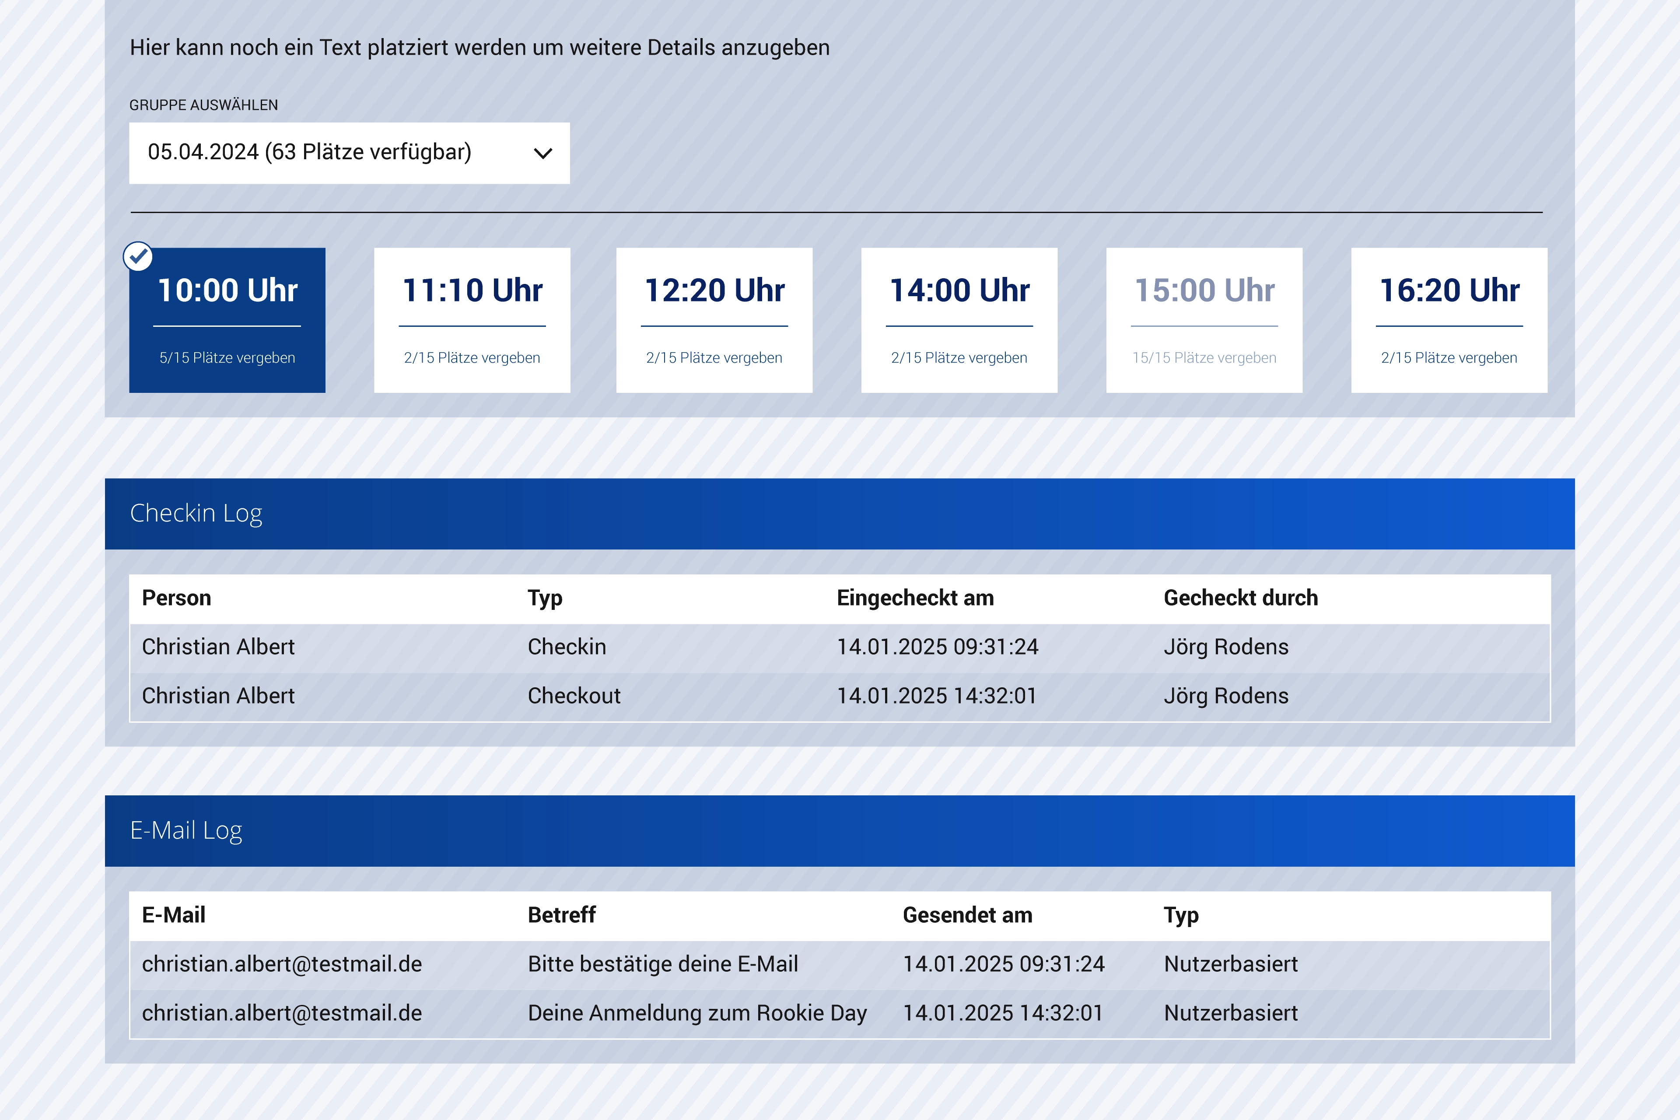This screenshot has height=1120, width=1680.
Task: Select the Christian Albert Checkin row
Action: [839, 647]
